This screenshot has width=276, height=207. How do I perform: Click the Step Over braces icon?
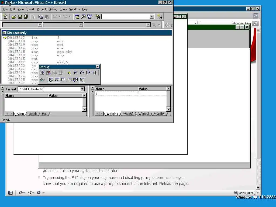point(82,73)
